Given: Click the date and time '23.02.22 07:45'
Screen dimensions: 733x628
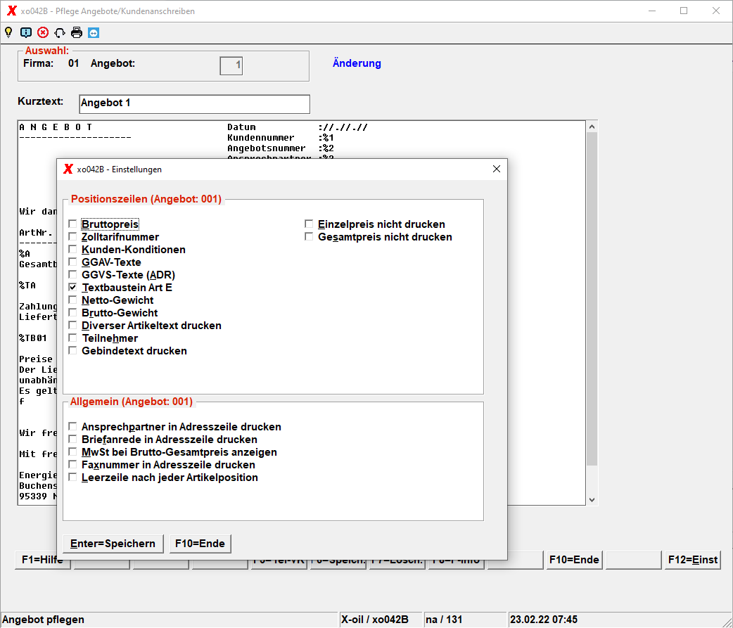Looking at the screenshot, I should 544,620.
